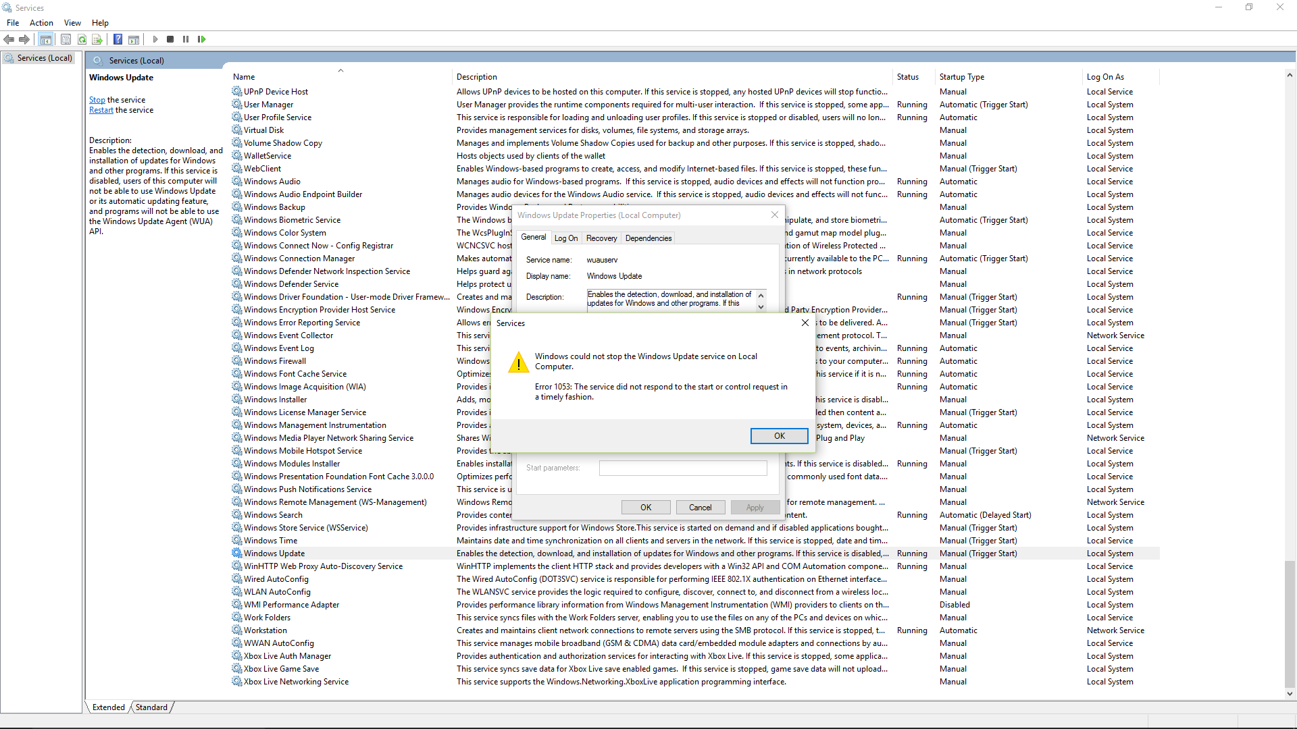Image resolution: width=1297 pixels, height=729 pixels.
Task: Click the Apply button in Properties dialog
Action: tap(755, 508)
